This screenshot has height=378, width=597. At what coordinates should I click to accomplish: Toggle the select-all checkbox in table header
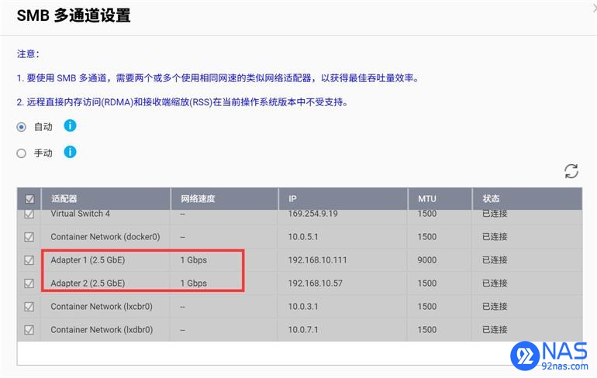(29, 199)
